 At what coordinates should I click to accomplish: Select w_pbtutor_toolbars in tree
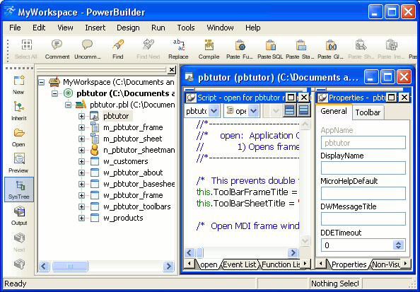(137, 207)
